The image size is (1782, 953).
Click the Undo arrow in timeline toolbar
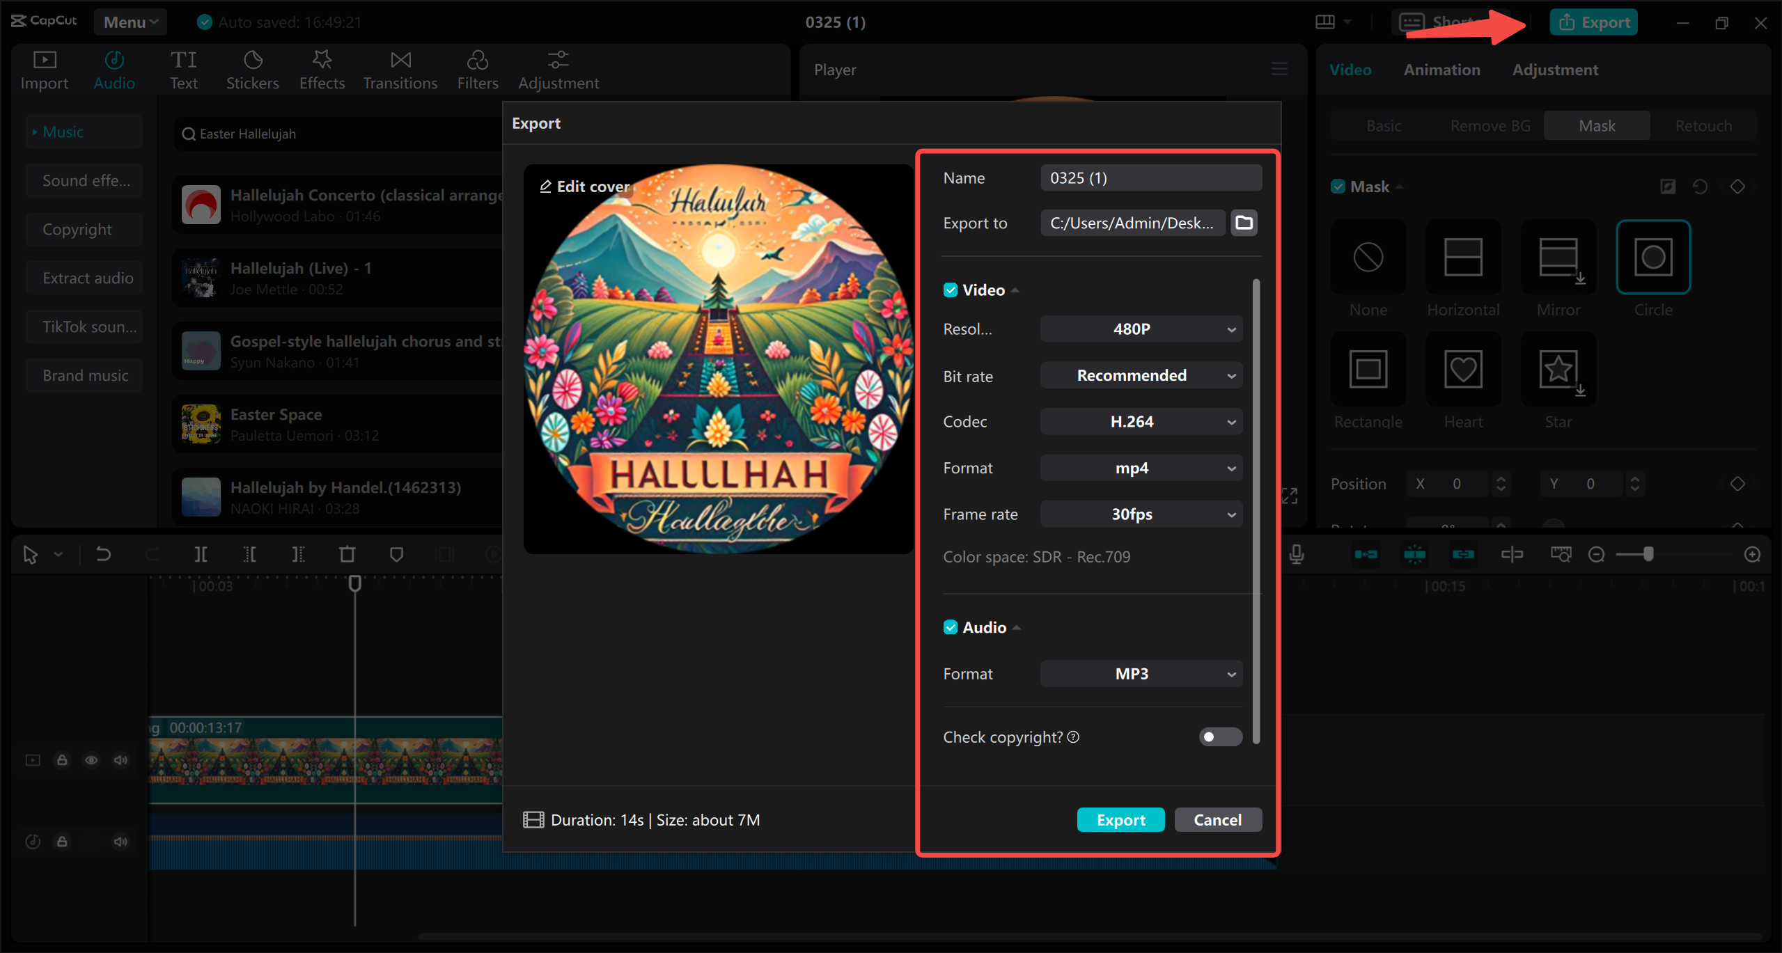pyautogui.click(x=103, y=554)
